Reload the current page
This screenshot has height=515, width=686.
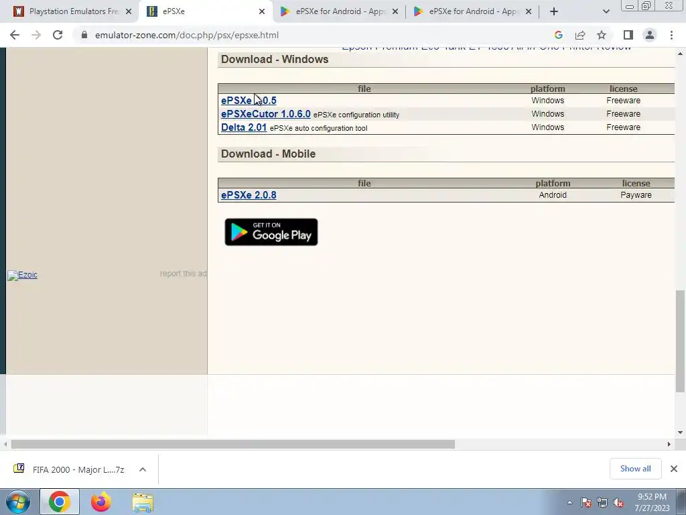coord(58,35)
